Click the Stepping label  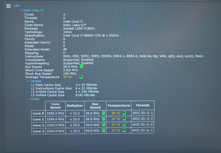point(32,53)
